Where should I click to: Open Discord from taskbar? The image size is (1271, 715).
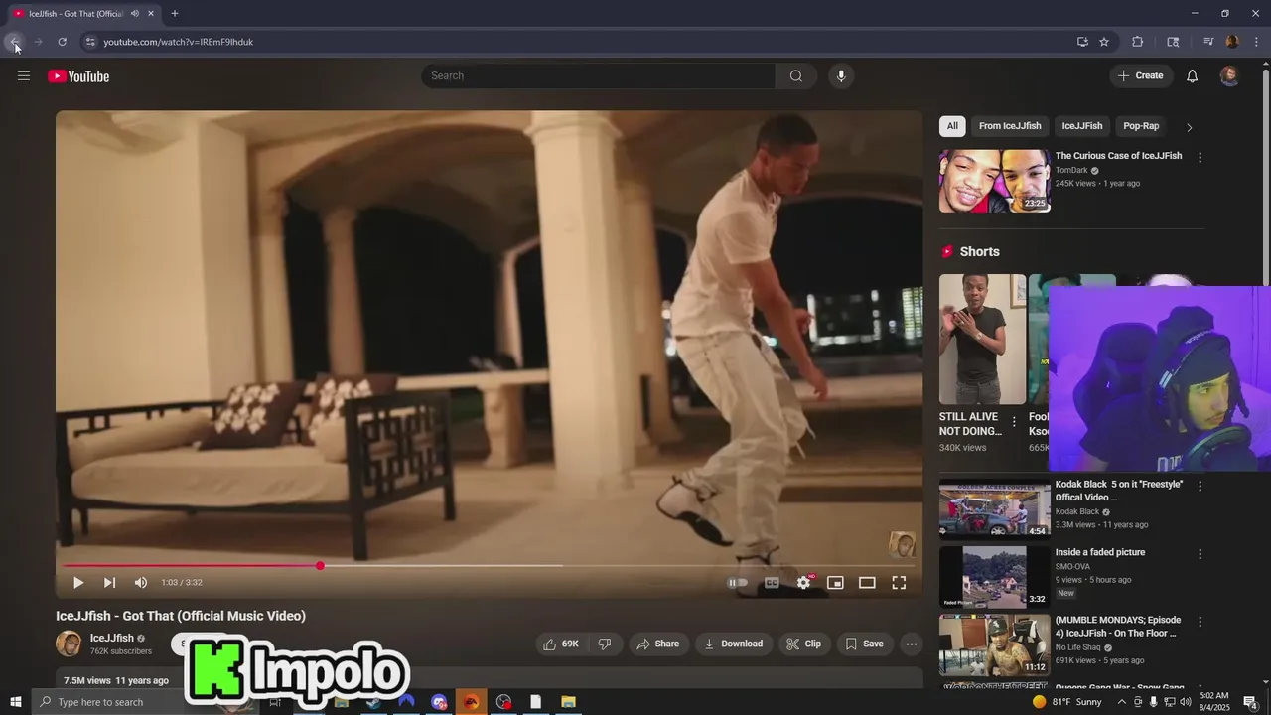(x=439, y=702)
